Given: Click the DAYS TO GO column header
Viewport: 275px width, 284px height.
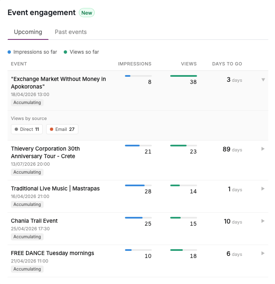Looking at the screenshot, I should pyautogui.click(x=227, y=64).
